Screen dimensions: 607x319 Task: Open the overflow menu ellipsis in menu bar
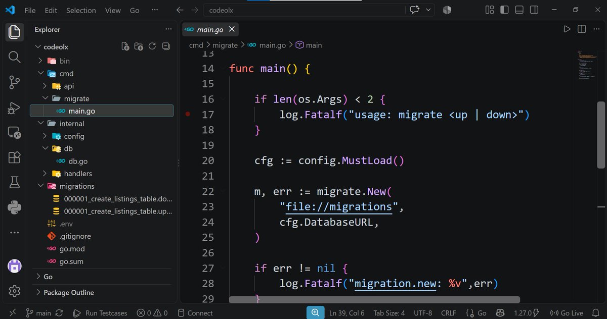coord(154,10)
